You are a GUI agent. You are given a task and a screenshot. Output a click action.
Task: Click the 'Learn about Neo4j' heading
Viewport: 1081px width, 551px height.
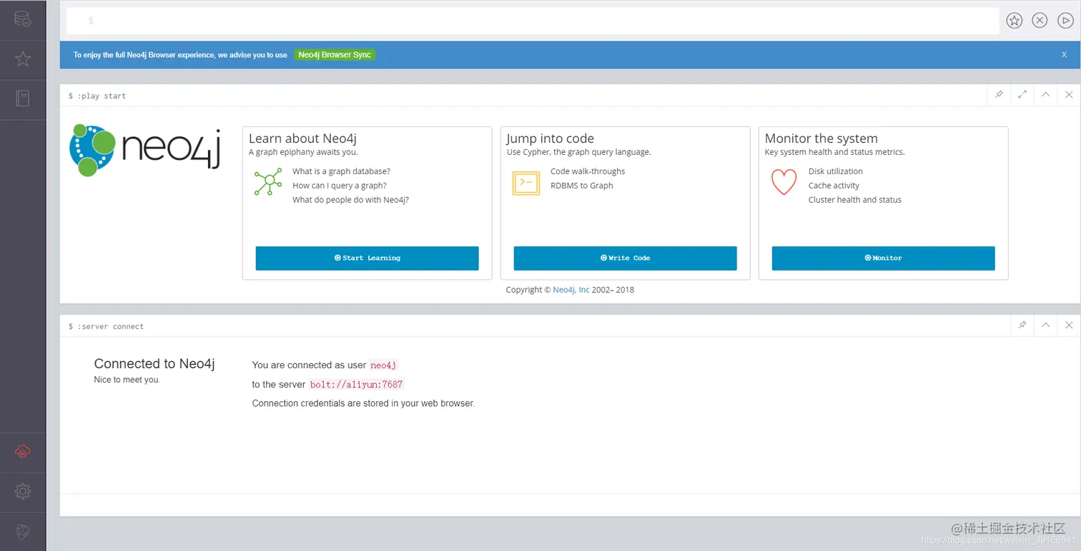pos(302,138)
